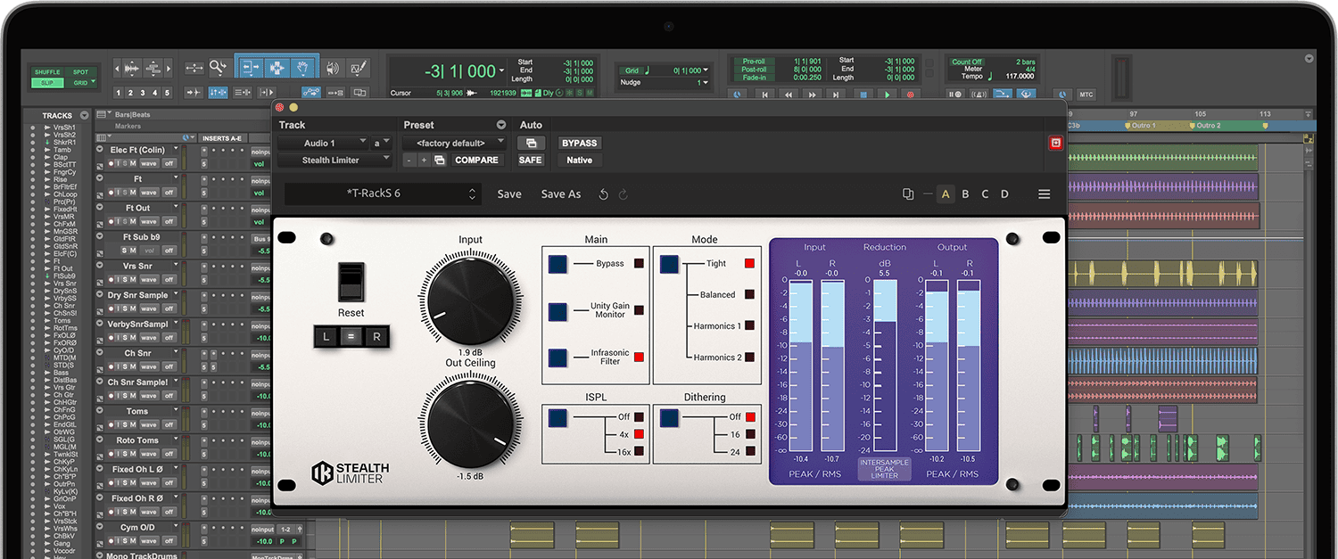Toggle the Bypass switch in Main section
Screen dimensions: 1338x559
click(557, 264)
